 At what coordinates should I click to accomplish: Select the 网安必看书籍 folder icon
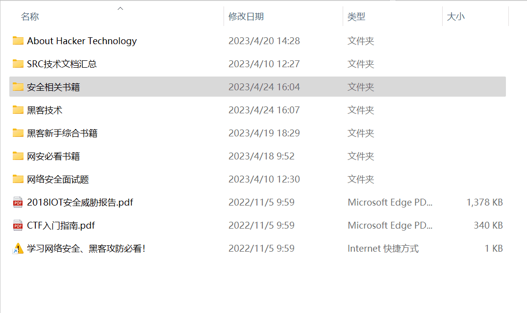(18, 156)
